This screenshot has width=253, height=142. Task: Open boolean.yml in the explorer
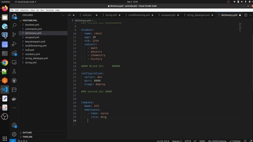tap(32, 24)
